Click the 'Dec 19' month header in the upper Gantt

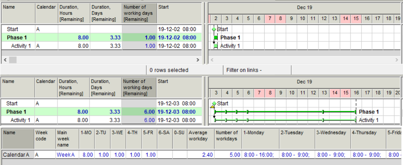pos(304,7)
